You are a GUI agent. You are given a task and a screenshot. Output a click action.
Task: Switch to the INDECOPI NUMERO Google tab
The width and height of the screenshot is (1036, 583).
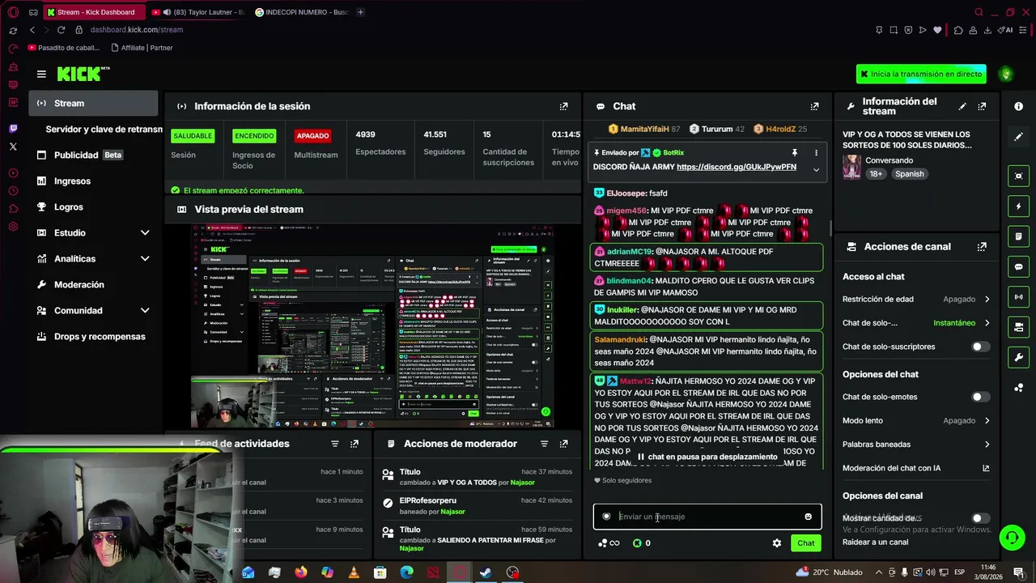pyautogui.click(x=301, y=12)
